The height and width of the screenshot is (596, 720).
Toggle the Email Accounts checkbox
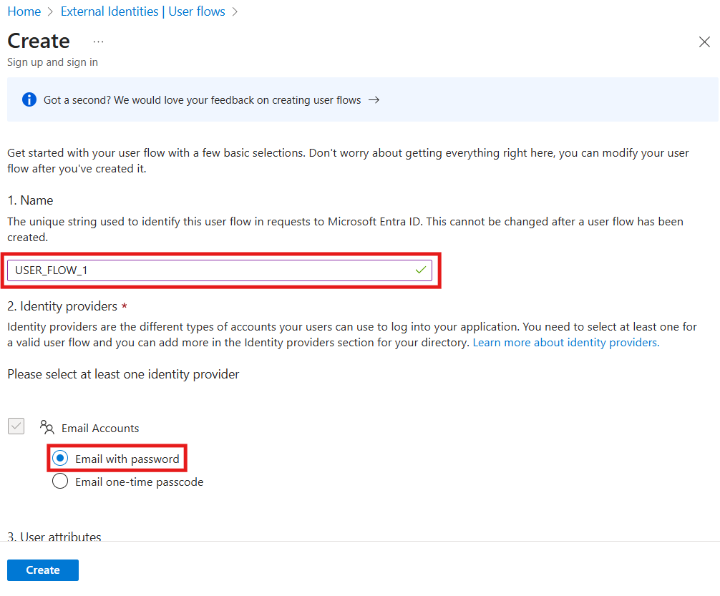16,426
